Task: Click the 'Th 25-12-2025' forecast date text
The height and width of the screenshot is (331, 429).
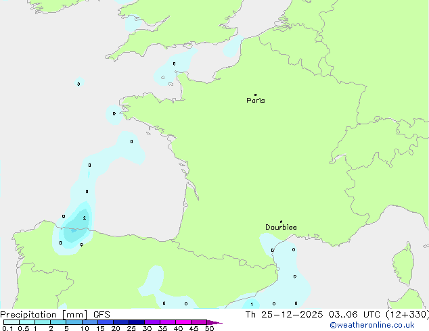Action: pyautogui.click(x=284, y=315)
